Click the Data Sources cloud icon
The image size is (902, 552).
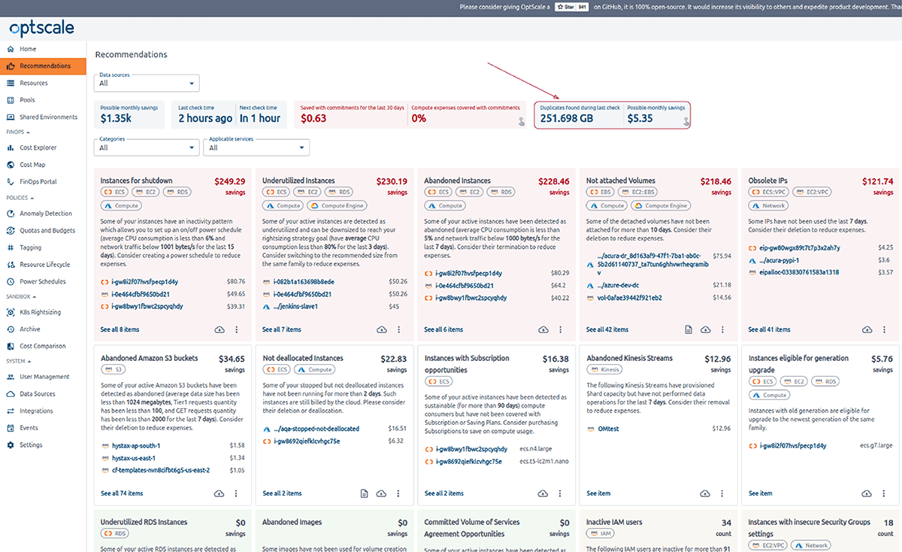tap(11, 394)
